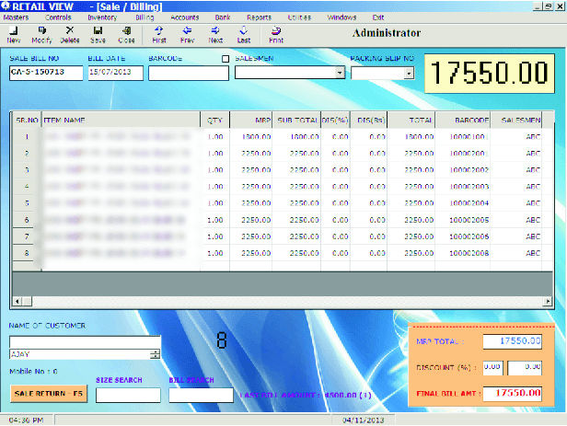Go to Prev record
The width and height of the screenshot is (567, 426).
click(188, 35)
